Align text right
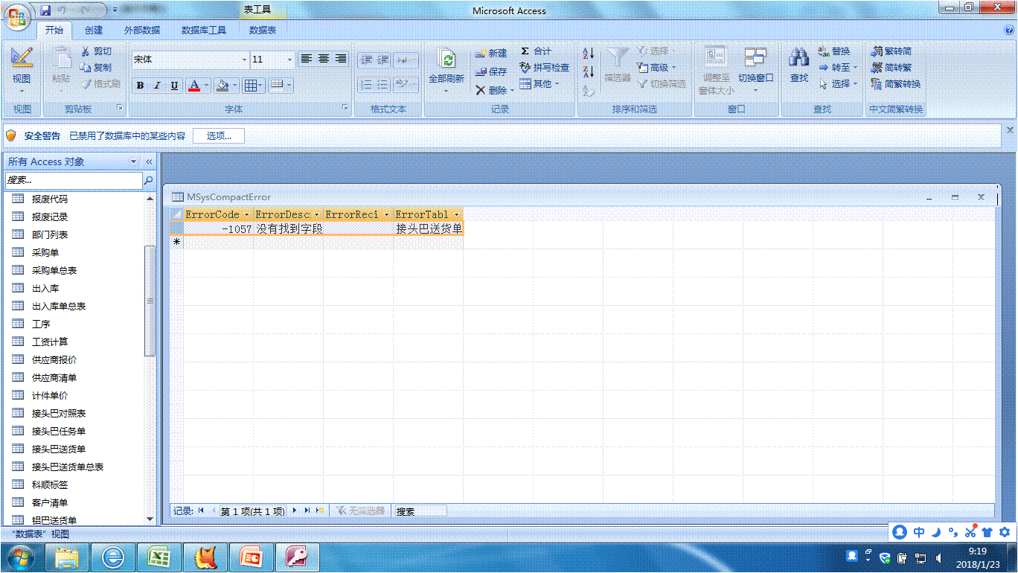1018x573 pixels. coord(340,59)
